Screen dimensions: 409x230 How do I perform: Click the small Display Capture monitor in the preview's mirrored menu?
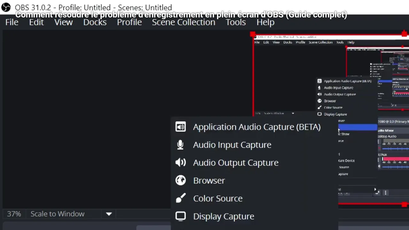pos(319,114)
